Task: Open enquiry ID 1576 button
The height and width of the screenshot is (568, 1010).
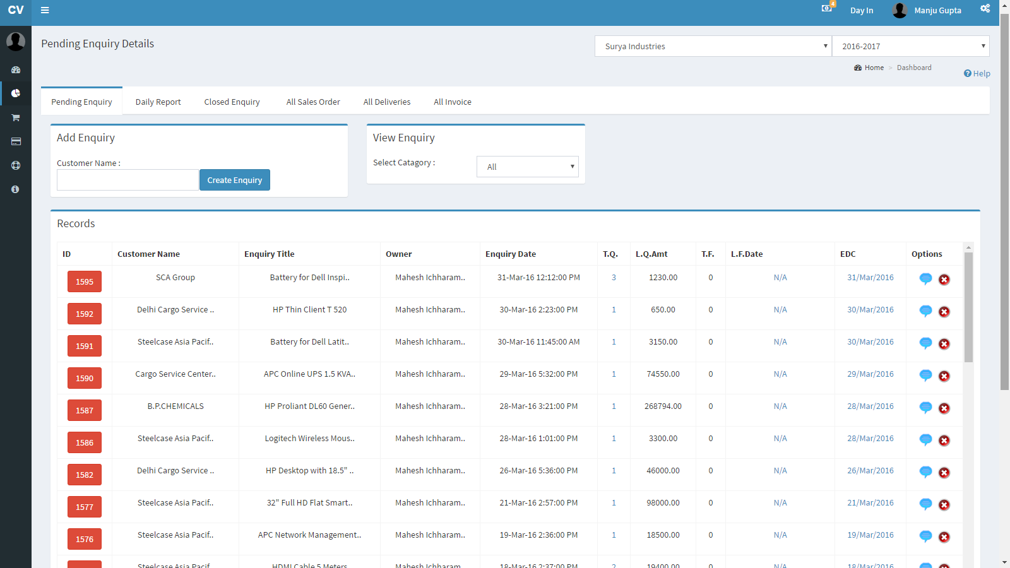Action: (x=85, y=539)
